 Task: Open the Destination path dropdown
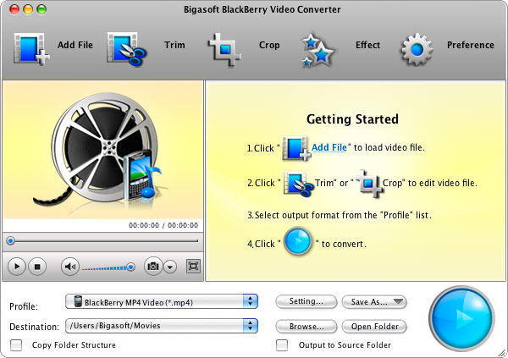[162, 326]
